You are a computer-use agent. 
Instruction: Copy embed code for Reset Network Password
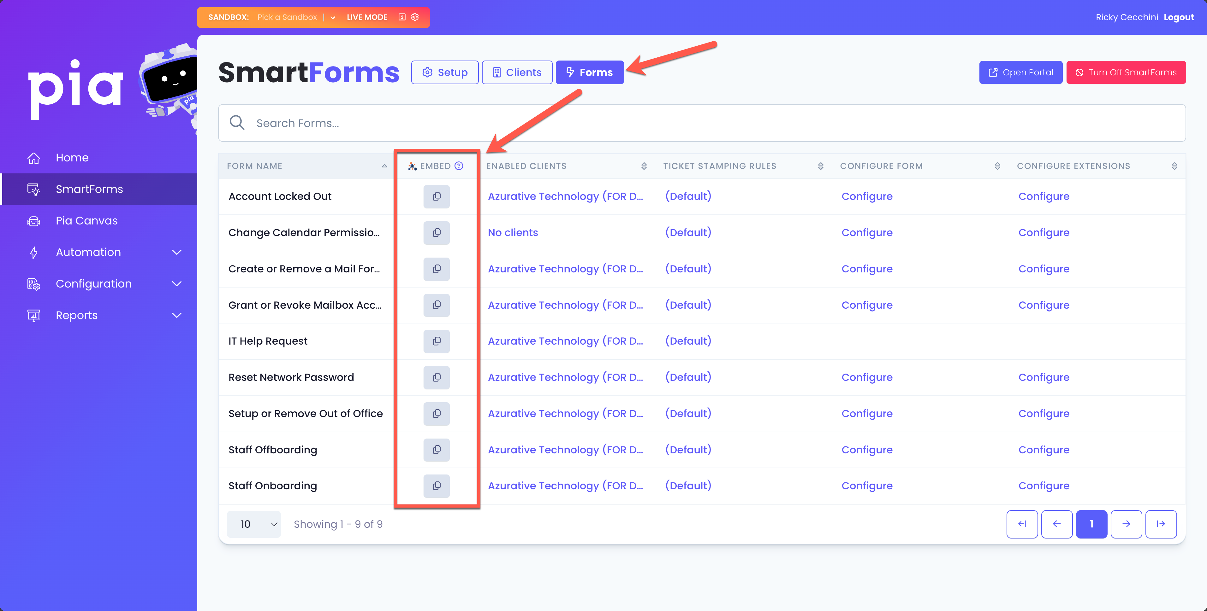coord(436,377)
